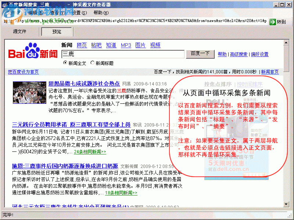Click the vertical scrollbar thumb
294x220 pixels.
coord(286,58)
